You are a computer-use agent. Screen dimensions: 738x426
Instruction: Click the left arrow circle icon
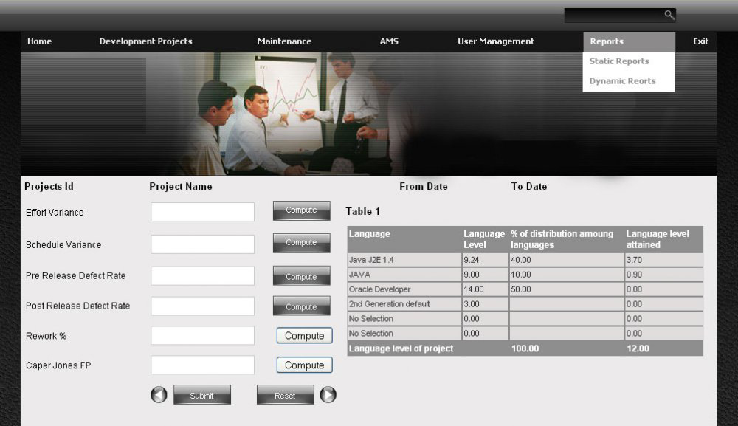pos(159,395)
